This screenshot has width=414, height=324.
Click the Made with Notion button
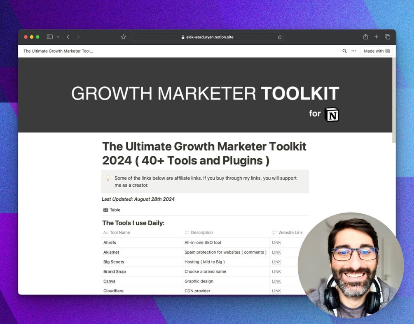coord(377,51)
